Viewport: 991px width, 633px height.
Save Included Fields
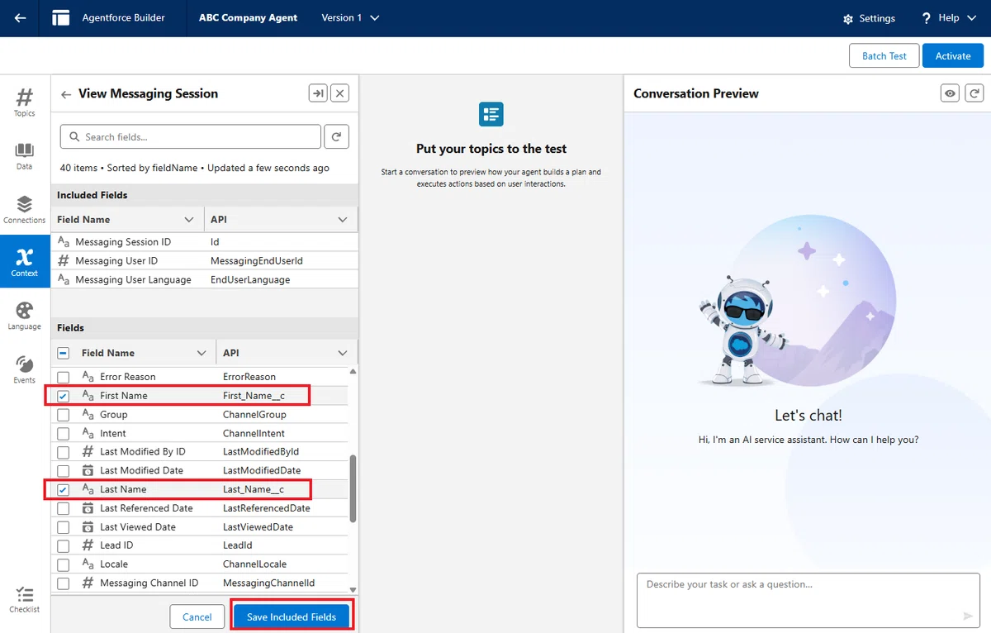point(292,616)
